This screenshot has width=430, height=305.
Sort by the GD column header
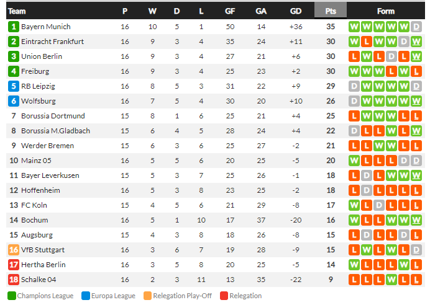click(296, 11)
